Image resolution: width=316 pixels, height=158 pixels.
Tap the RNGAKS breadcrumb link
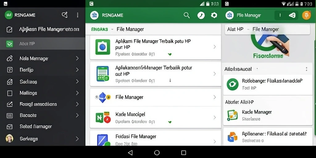click(100, 29)
